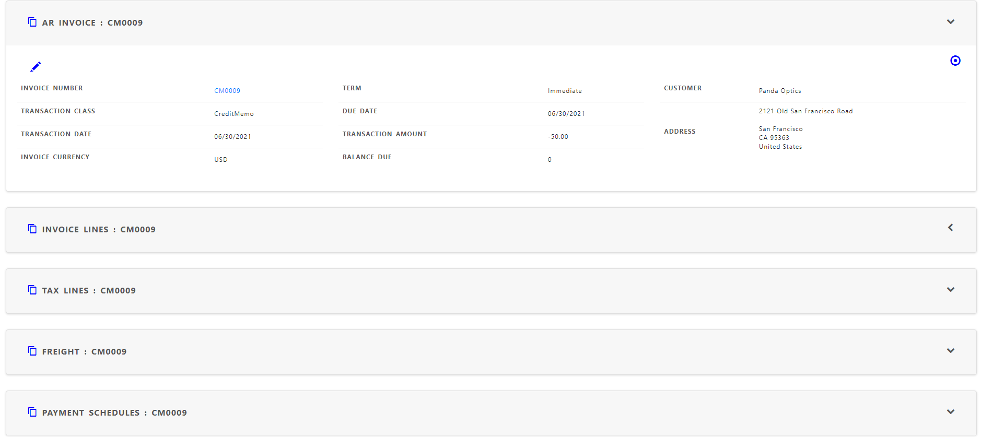Click the CUSTOMER field label
981x437 pixels.
(x=683, y=88)
